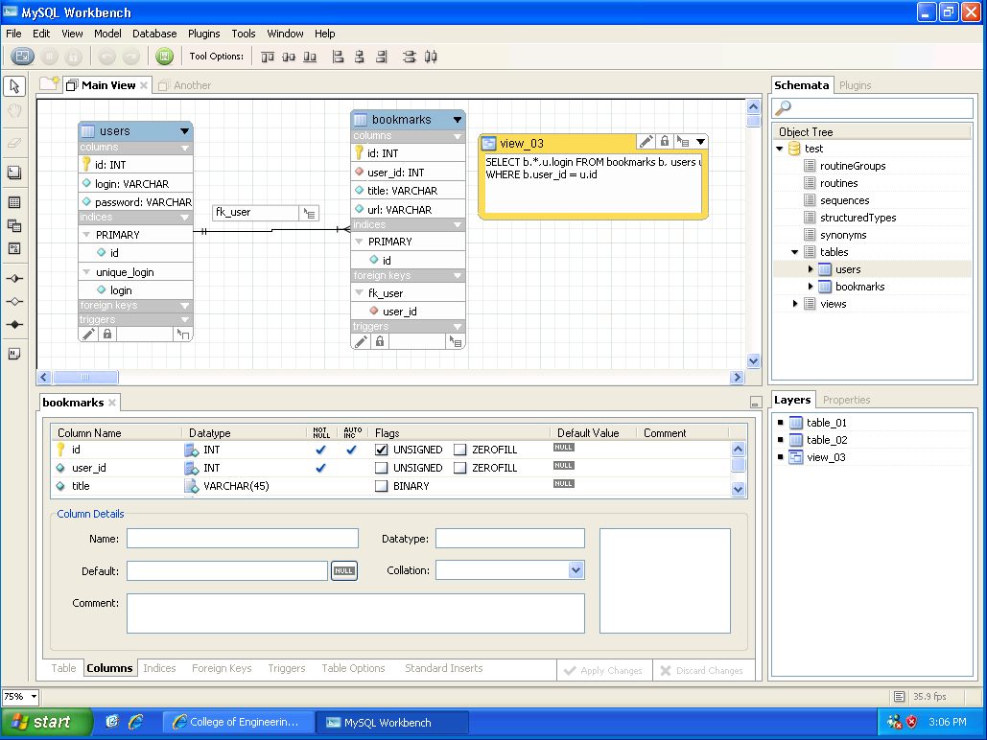Select the hollow diamond relationship tool
987x740 pixels.
(14, 301)
